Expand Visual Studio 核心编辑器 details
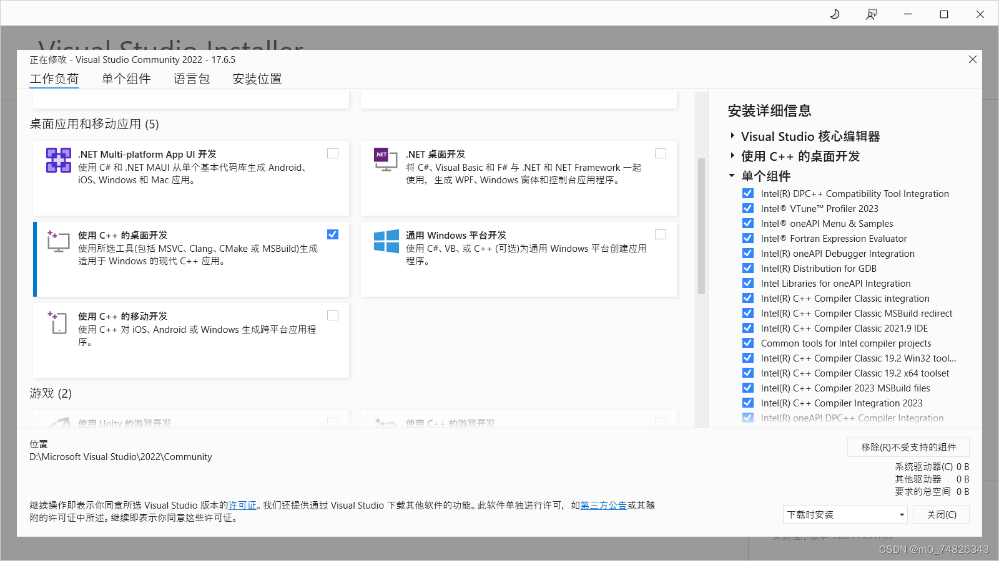This screenshot has height=561, width=999. coord(732,136)
